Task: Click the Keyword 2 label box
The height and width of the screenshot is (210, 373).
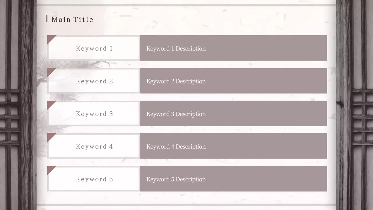Action: tap(94, 81)
